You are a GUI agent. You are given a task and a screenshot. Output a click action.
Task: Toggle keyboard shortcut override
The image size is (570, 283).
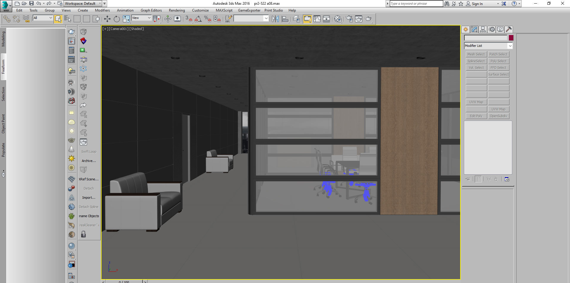[x=177, y=19]
